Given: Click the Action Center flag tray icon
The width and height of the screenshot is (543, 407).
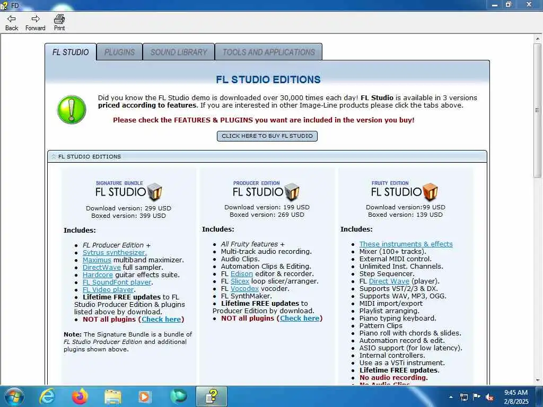Looking at the screenshot, I should click(x=477, y=396).
